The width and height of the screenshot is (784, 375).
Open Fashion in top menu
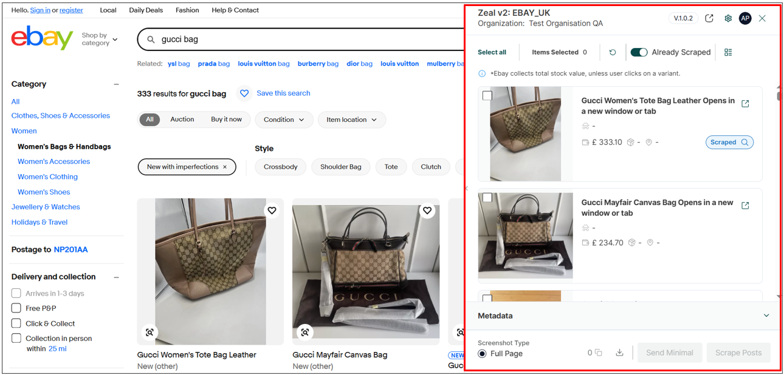(187, 10)
